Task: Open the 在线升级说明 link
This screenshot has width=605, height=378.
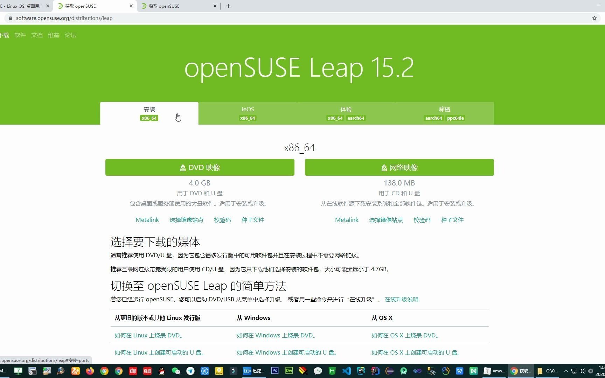Action: (402, 299)
